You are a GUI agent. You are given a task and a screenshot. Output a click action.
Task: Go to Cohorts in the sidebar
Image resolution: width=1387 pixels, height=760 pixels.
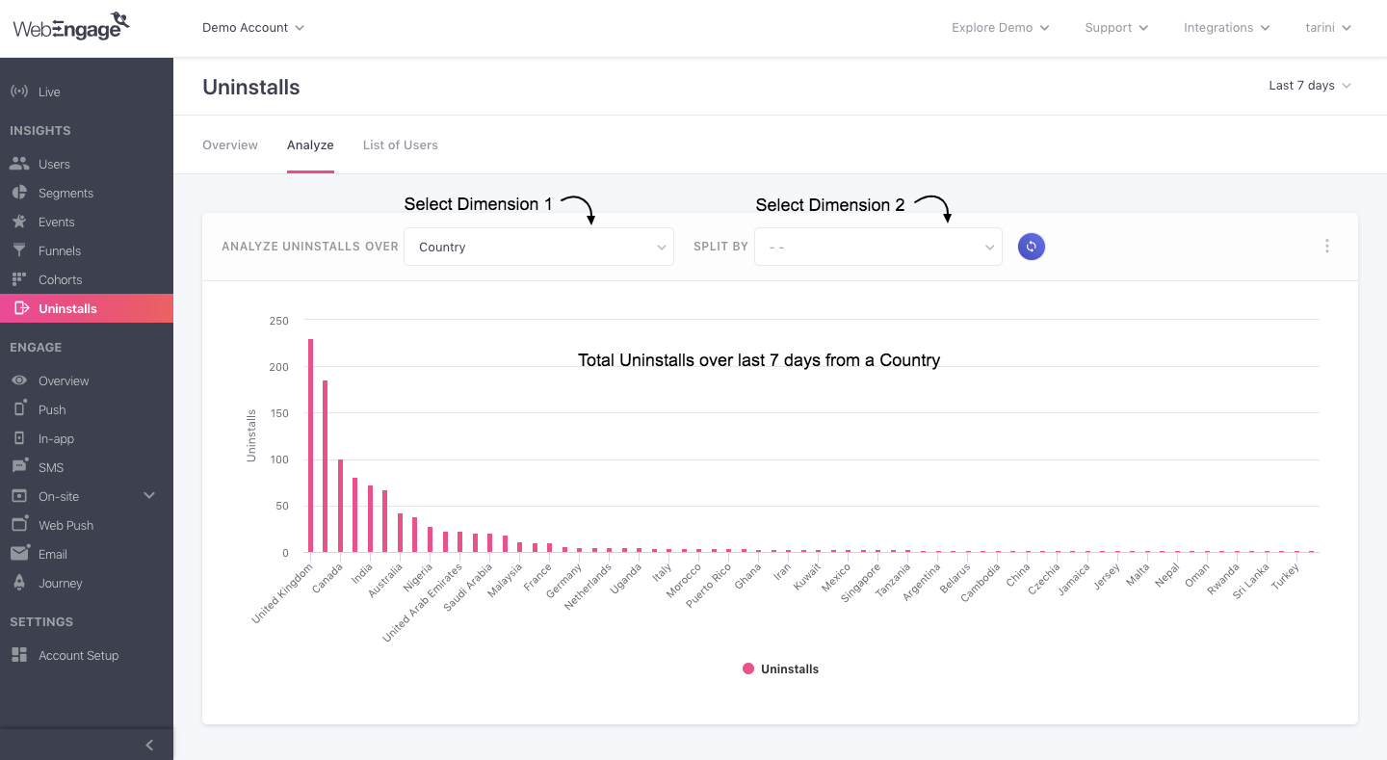pos(60,280)
